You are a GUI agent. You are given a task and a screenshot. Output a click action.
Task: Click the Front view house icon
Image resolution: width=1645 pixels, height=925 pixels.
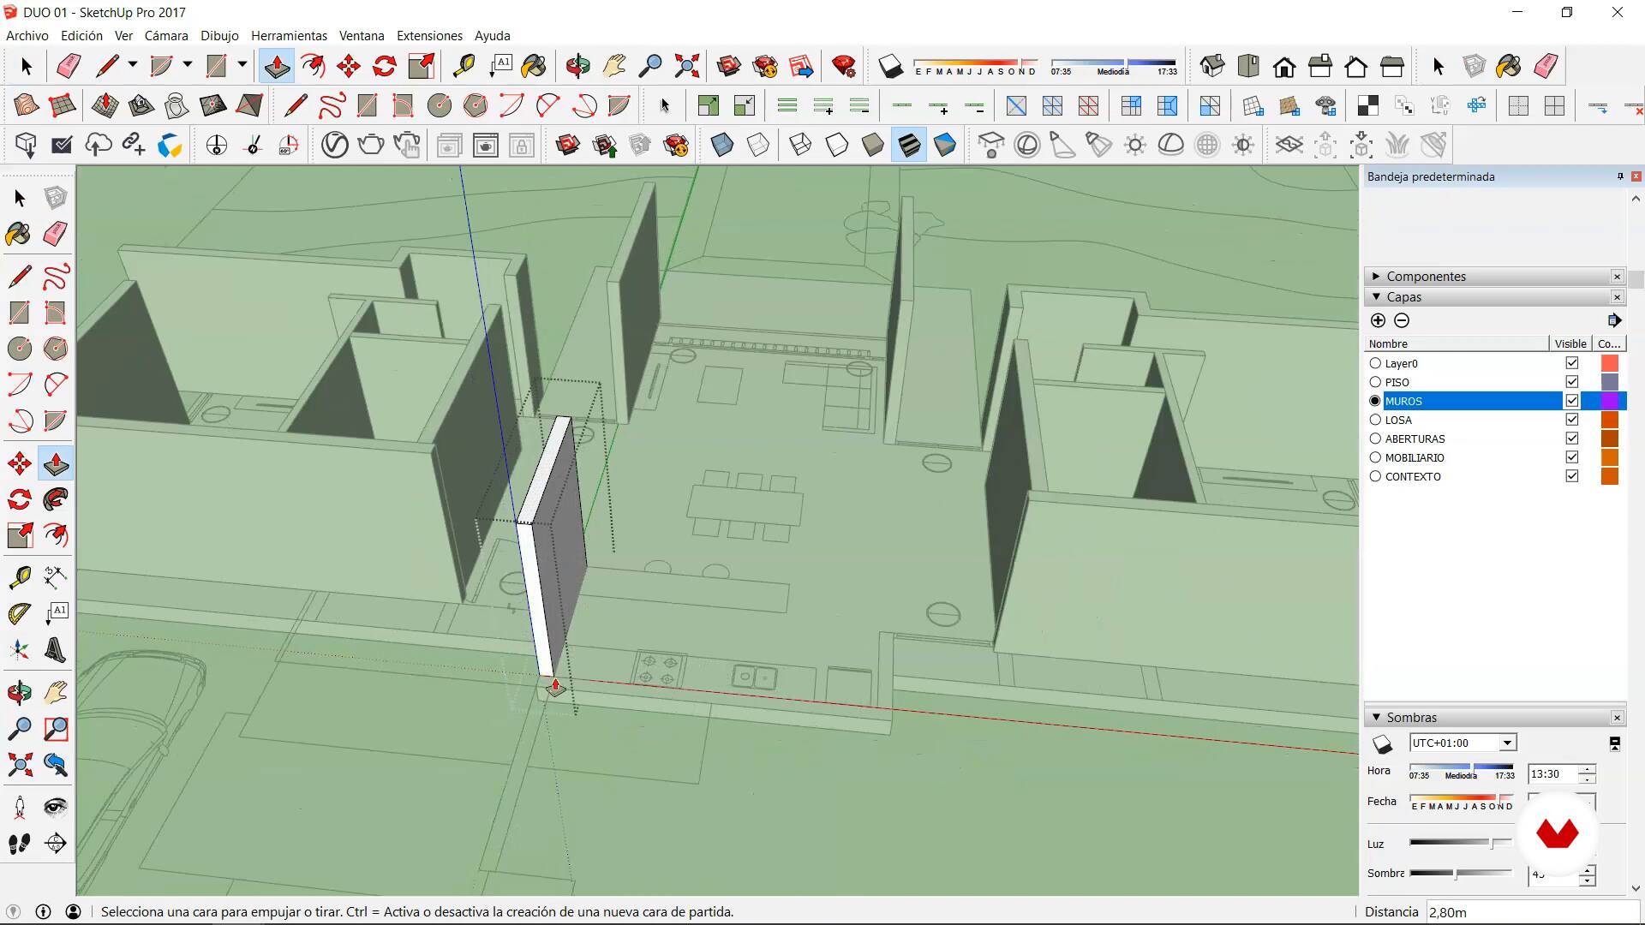pyautogui.click(x=1284, y=66)
